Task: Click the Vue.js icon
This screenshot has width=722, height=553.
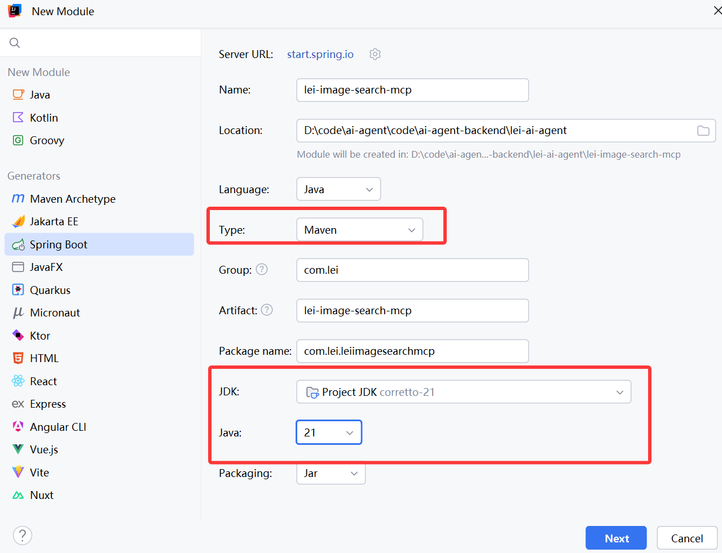Action: [x=18, y=449]
